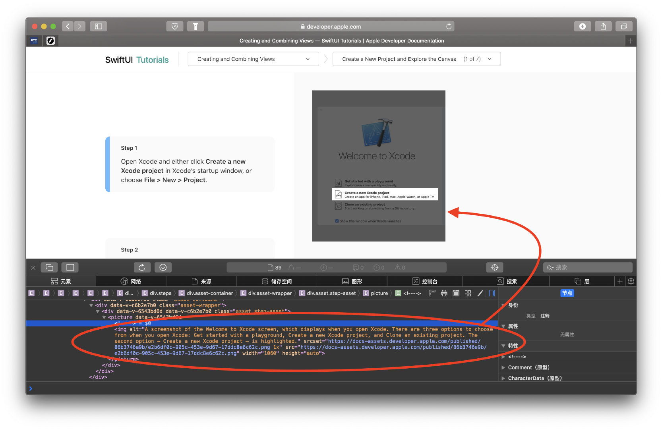
Task: Collapse the 特性 section
Action: tap(503, 346)
